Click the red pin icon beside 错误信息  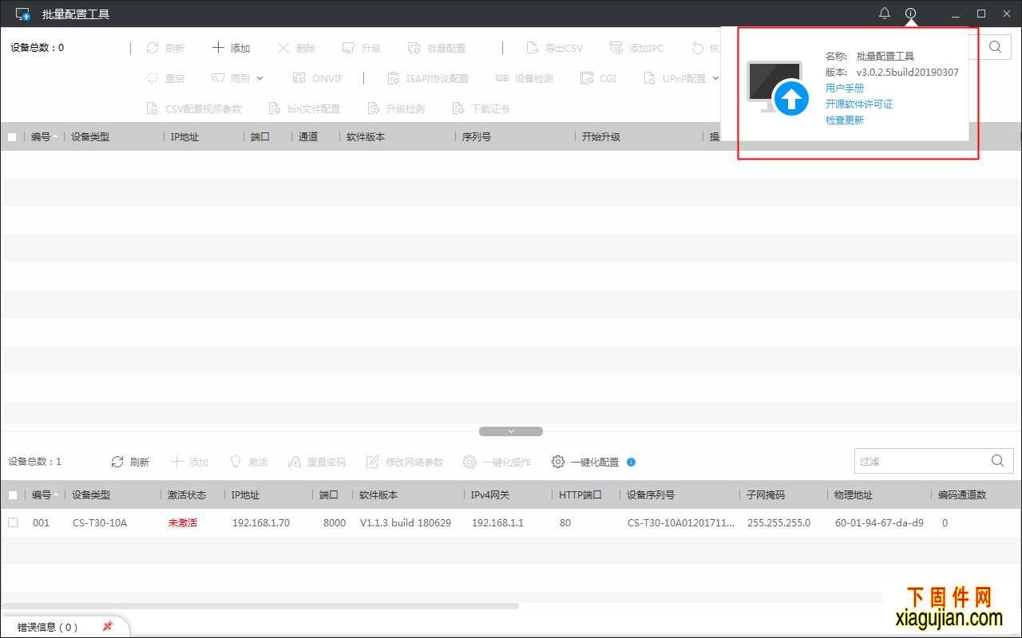click(108, 627)
